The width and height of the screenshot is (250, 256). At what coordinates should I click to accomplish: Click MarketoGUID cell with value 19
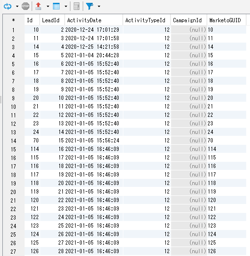pyautogui.click(x=226, y=89)
